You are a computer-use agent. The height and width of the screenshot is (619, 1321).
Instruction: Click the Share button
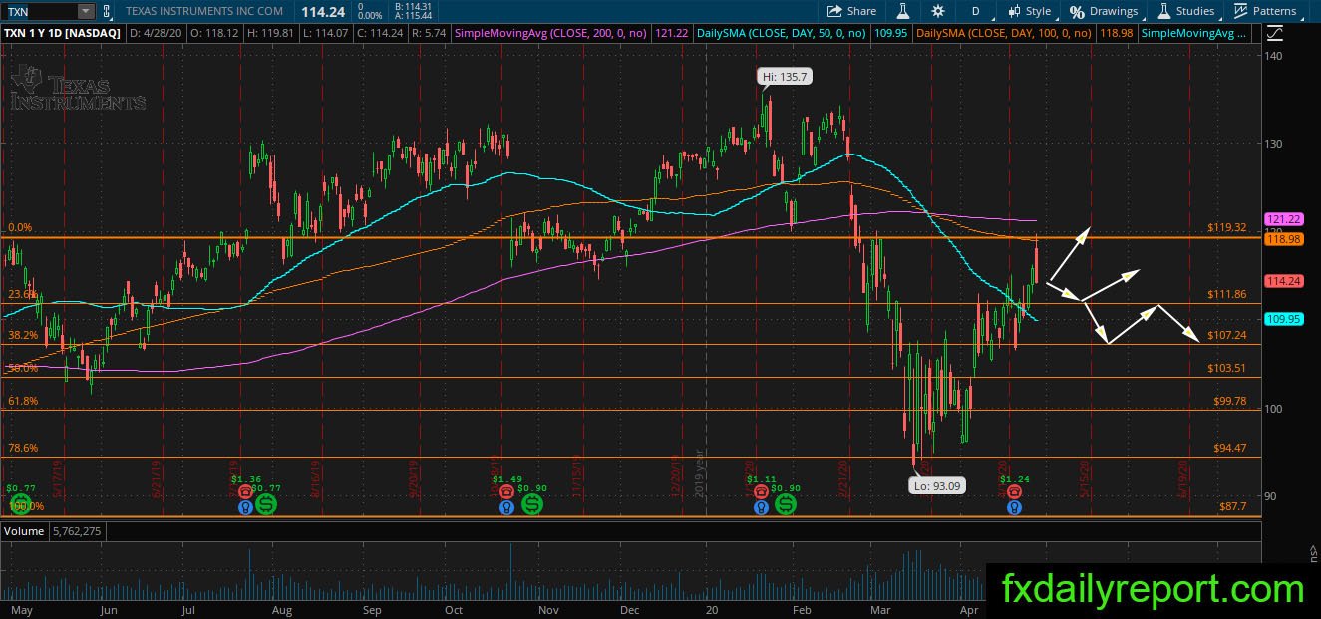[852, 11]
